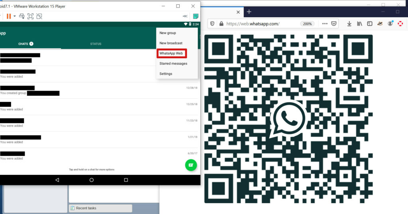Click the WhatsApp Web QR code

pyautogui.click(x=288, y=119)
